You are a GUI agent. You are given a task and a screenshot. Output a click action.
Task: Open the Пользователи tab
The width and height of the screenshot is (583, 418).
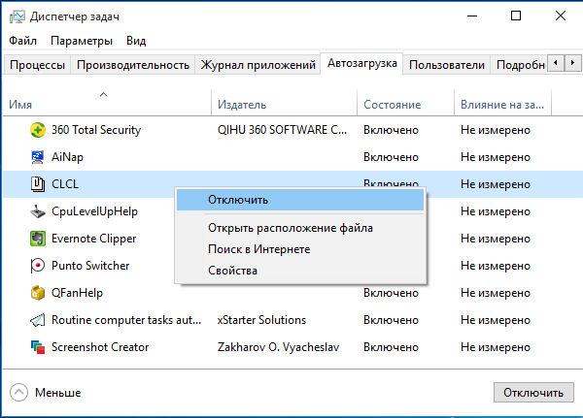click(446, 65)
